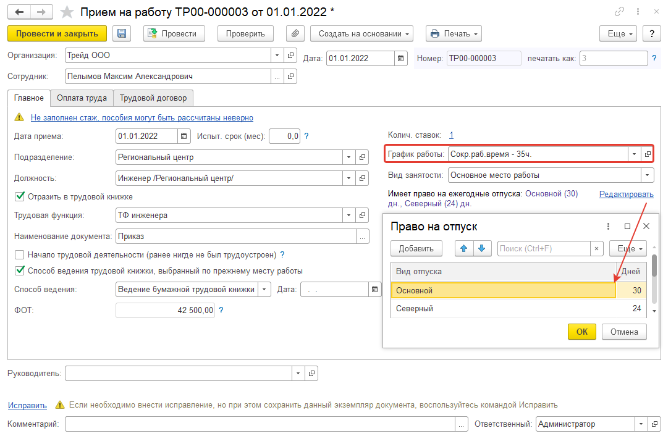Viewport: 663px width, 436px height.
Task: Open the График работы record form
Action: click(x=648, y=154)
